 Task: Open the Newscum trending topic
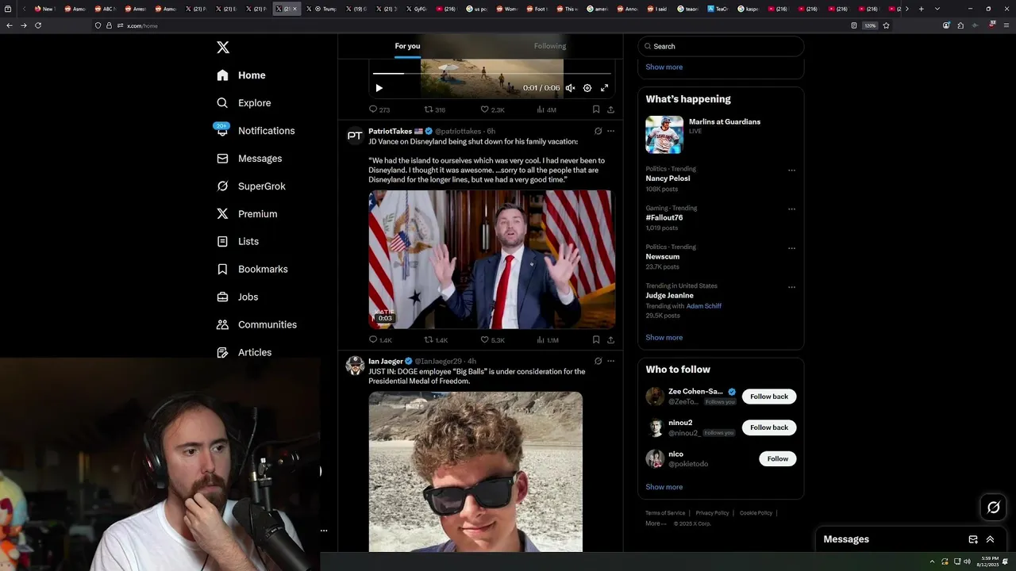click(663, 257)
